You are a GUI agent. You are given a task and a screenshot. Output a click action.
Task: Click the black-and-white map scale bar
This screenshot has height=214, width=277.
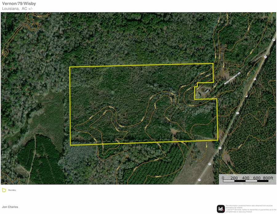click(246, 181)
